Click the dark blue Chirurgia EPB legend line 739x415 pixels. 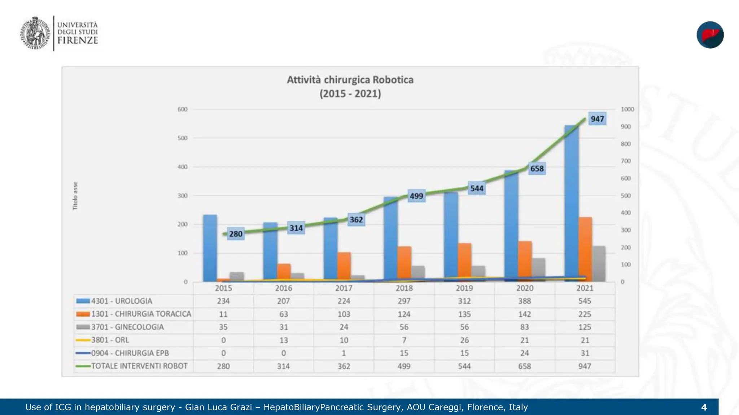[x=83, y=353]
